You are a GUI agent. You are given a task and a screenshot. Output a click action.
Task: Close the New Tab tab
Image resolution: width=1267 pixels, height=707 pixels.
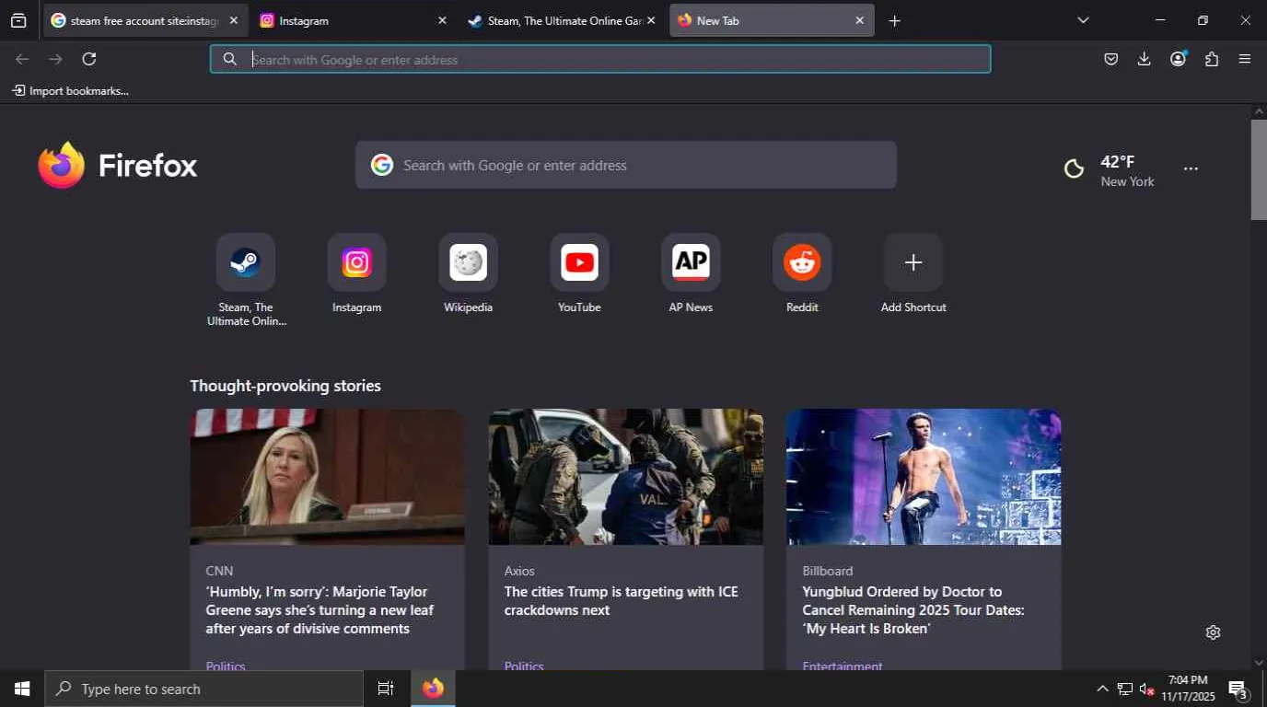click(860, 20)
